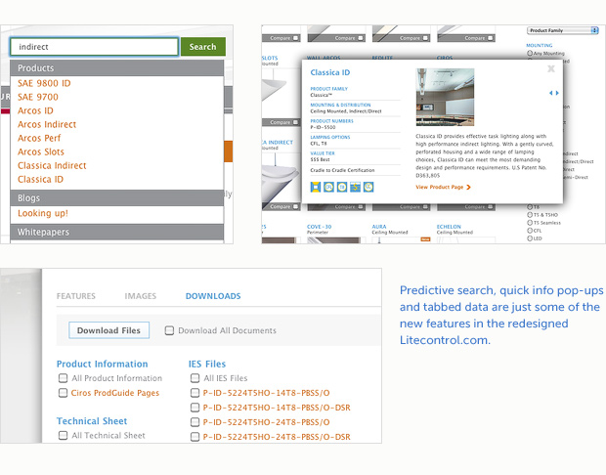Open the View Product Page link
606x475 pixels.
click(x=443, y=187)
